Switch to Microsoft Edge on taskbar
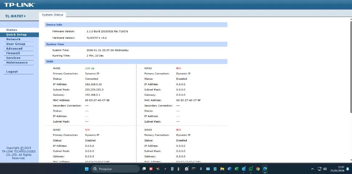 [265, 169]
